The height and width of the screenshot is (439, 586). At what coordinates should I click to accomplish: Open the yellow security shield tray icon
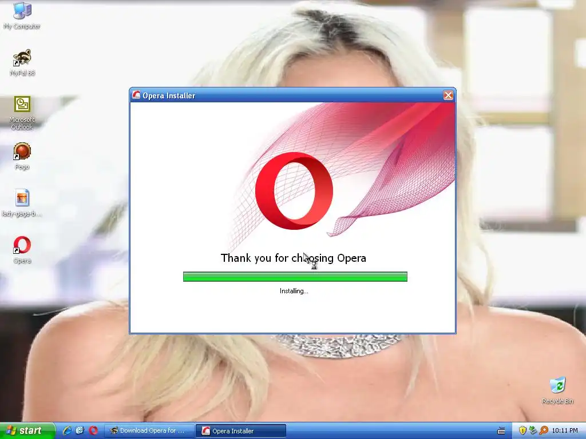click(522, 431)
